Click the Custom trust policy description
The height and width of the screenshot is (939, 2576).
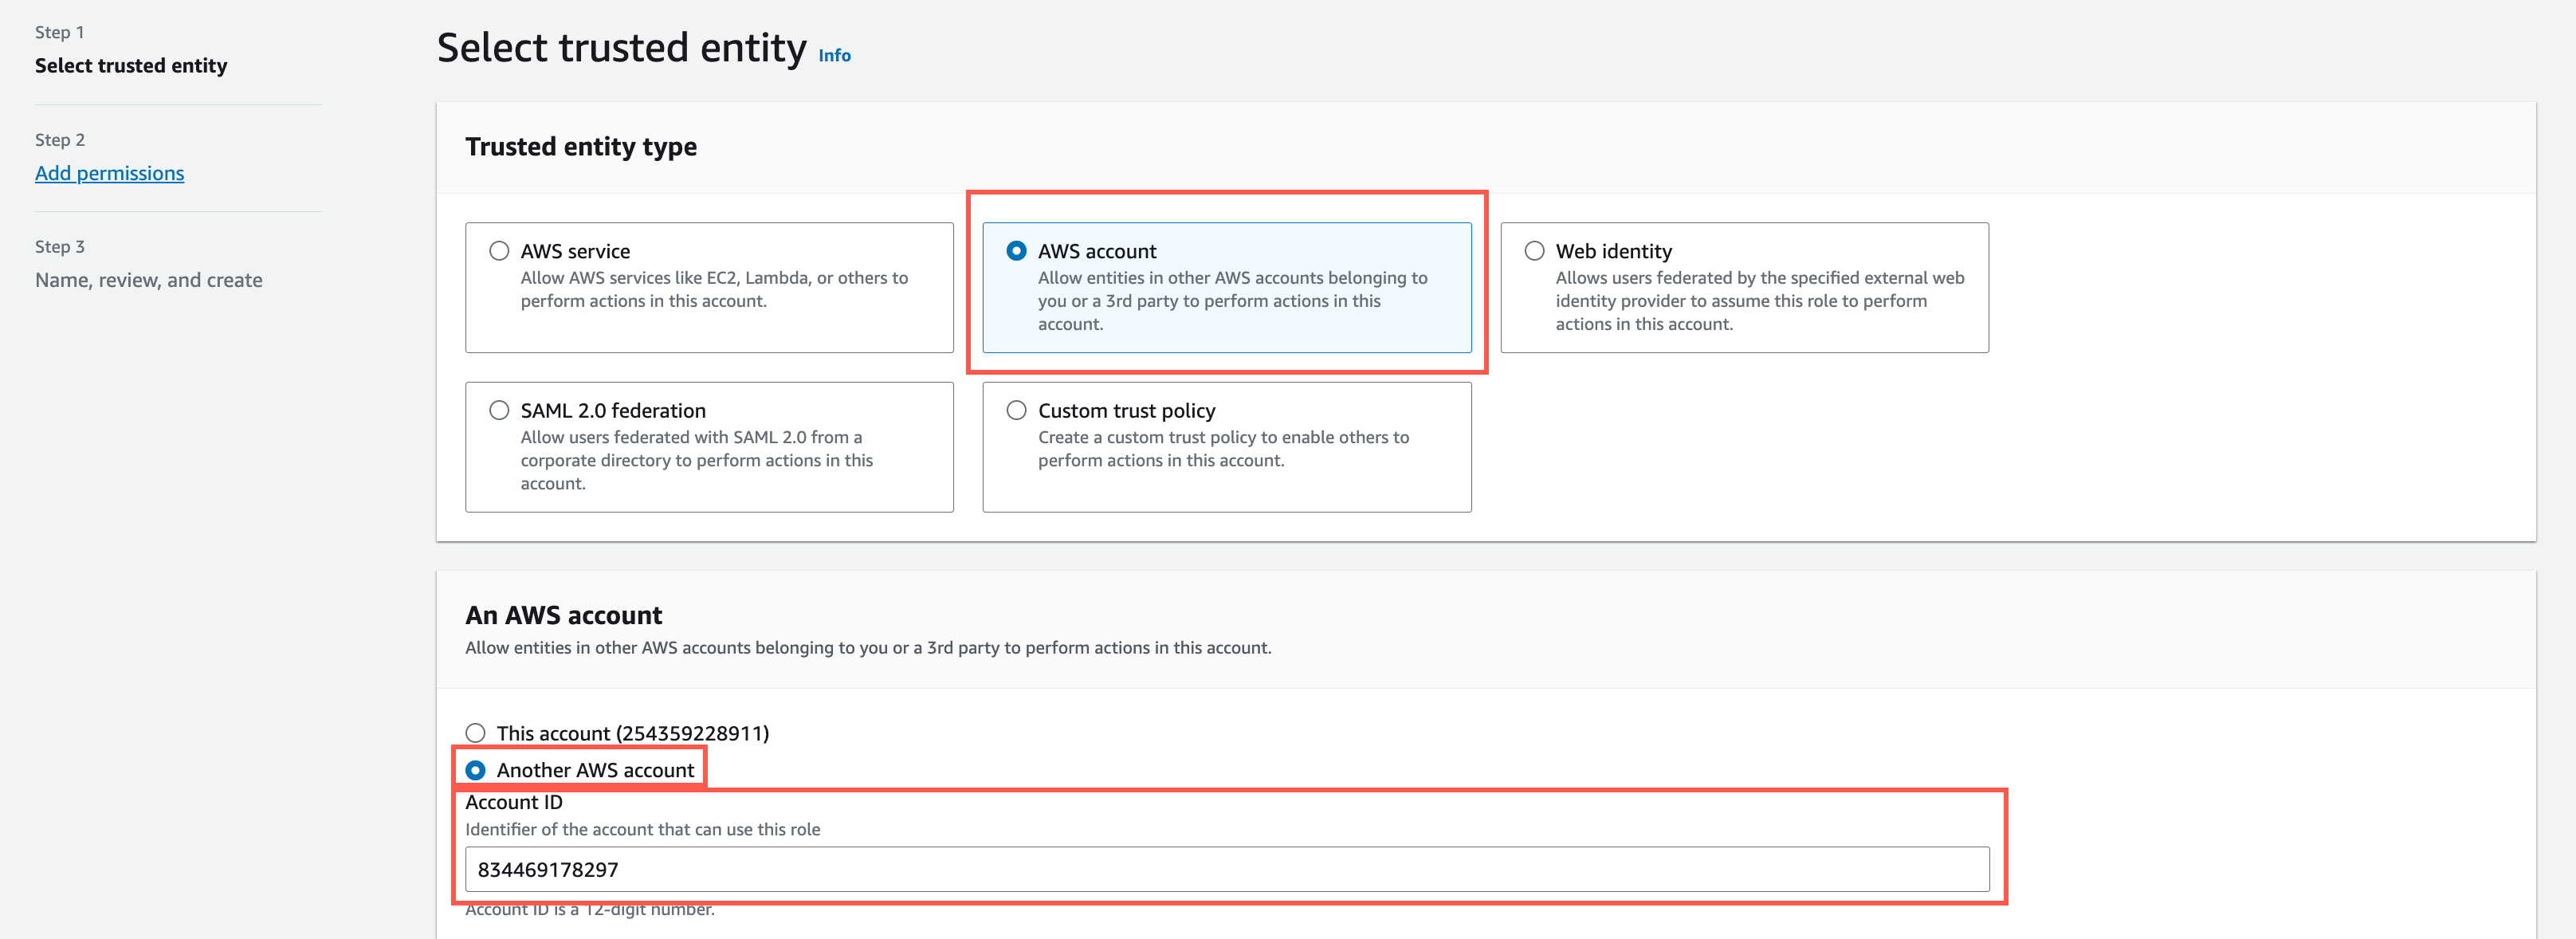click(x=1223, y=449)
